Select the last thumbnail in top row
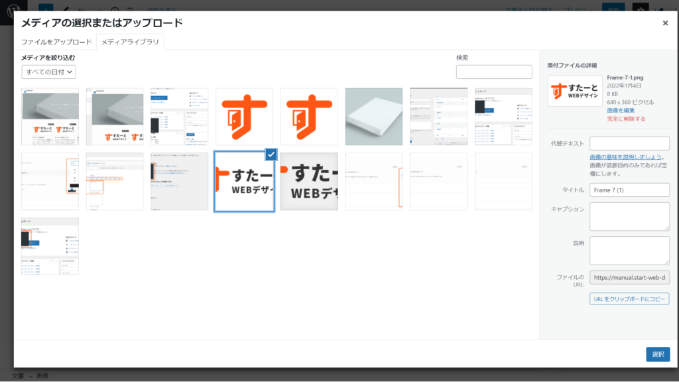The height and width of the screenshot is (382, 679). [x=503, y=117]
